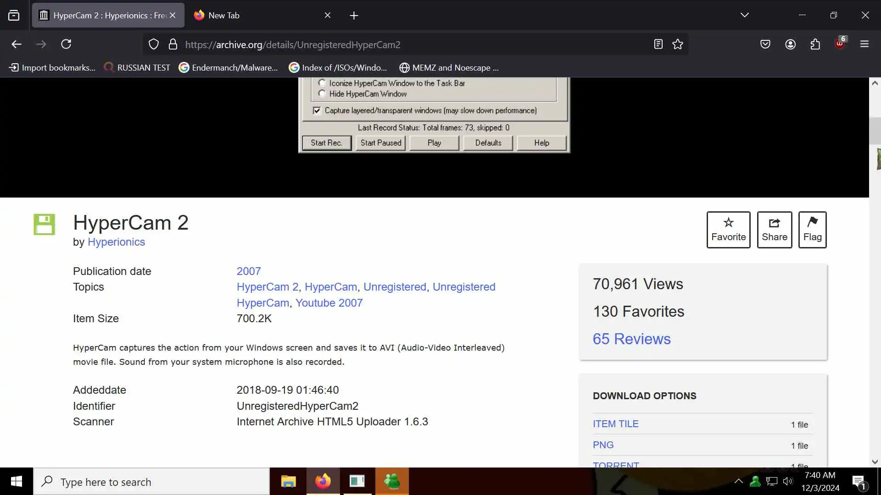Toggle Capture layered/transparent windows checkbox

point(317,110)
